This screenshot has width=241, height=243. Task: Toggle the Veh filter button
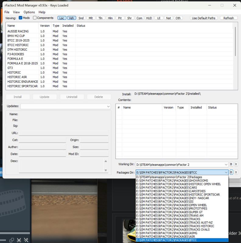72,18
